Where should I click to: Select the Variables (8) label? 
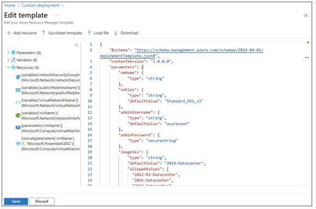click(x=27, y=60)
